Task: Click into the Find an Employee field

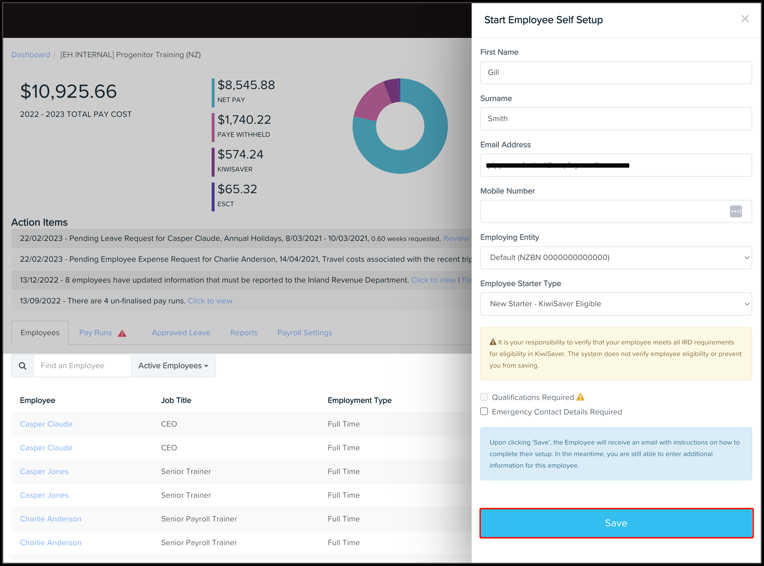Action: [82, 366]
